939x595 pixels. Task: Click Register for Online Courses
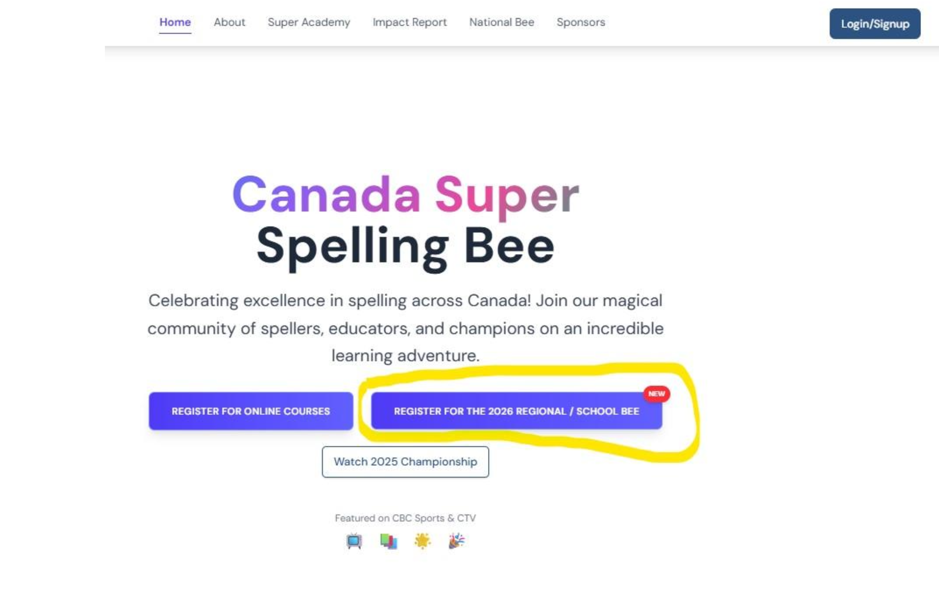pos(251,411)
